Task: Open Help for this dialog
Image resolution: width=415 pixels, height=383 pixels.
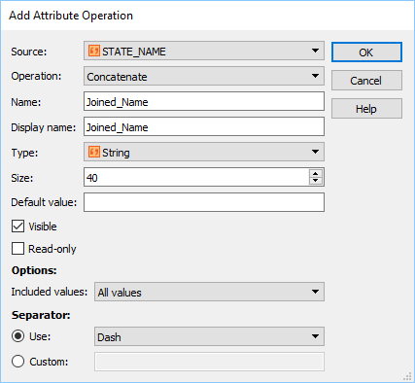Action: 366,109
